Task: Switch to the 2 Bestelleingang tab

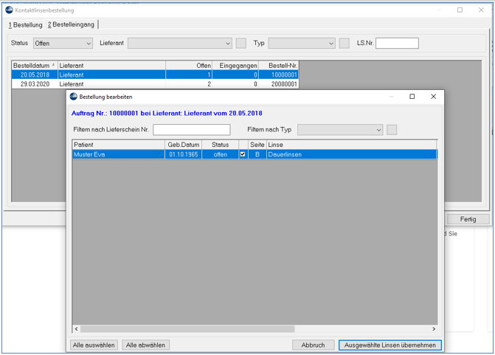Action: [71, 24]
